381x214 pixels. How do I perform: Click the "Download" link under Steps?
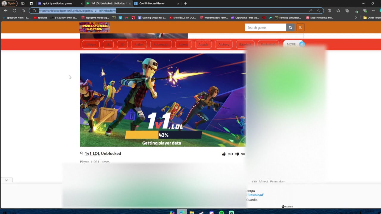(x=256, y=195)
